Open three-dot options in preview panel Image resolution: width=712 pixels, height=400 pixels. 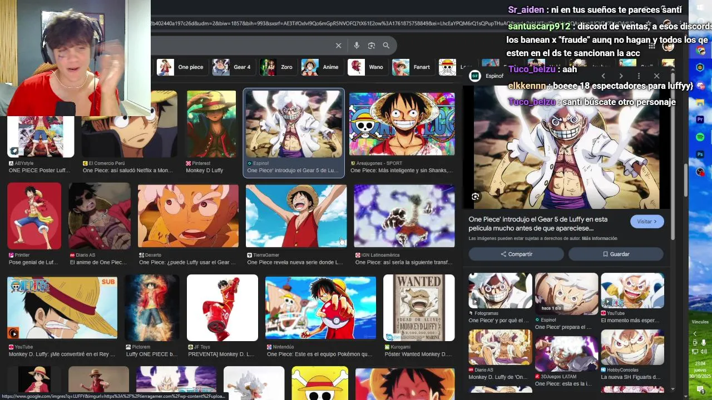(639, 76)
